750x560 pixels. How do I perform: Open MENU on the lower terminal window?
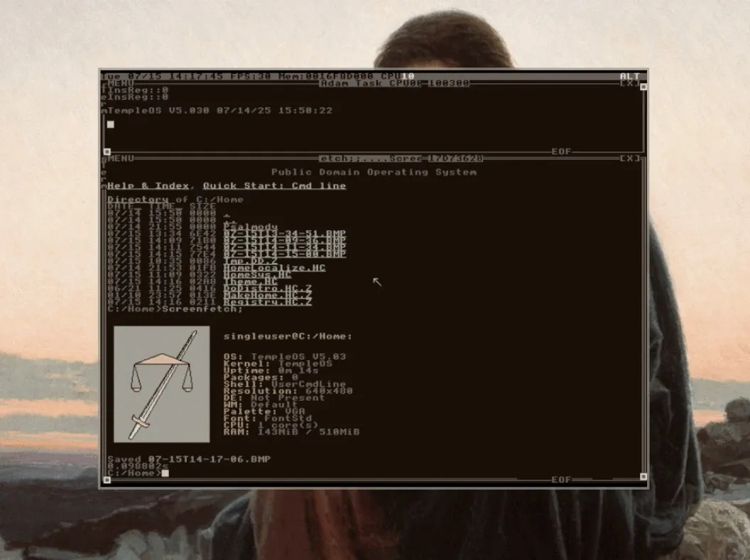tap(119, 158)
